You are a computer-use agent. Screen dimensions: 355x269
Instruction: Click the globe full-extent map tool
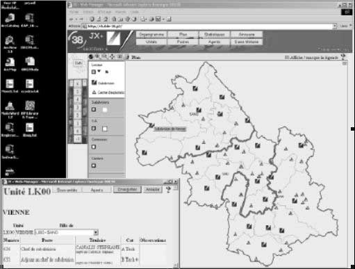[91, 56]
